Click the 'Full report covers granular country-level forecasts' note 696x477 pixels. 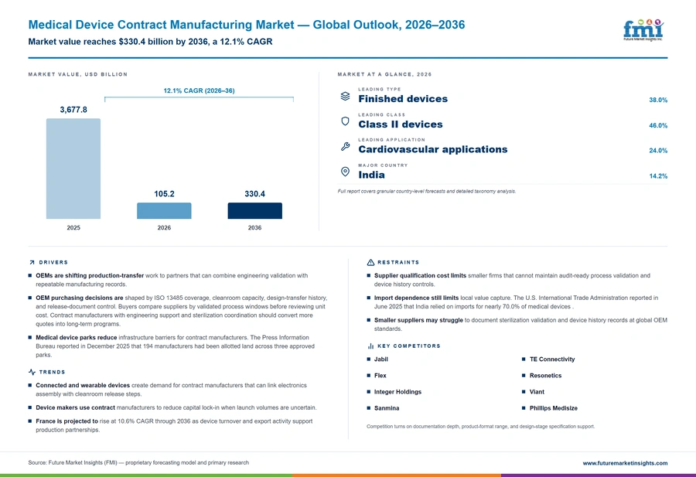427,191
